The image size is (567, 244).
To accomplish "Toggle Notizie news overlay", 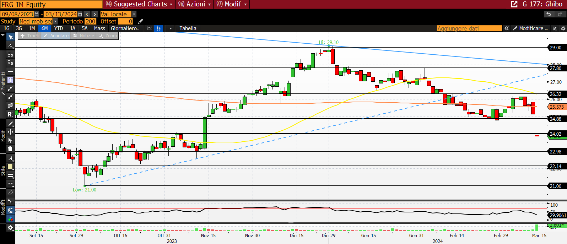I will click(83, 36).
